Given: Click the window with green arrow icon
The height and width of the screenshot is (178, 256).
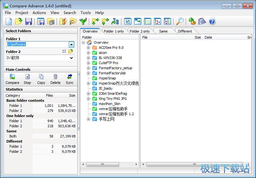Looking at the screenshot, I should 138,21.
